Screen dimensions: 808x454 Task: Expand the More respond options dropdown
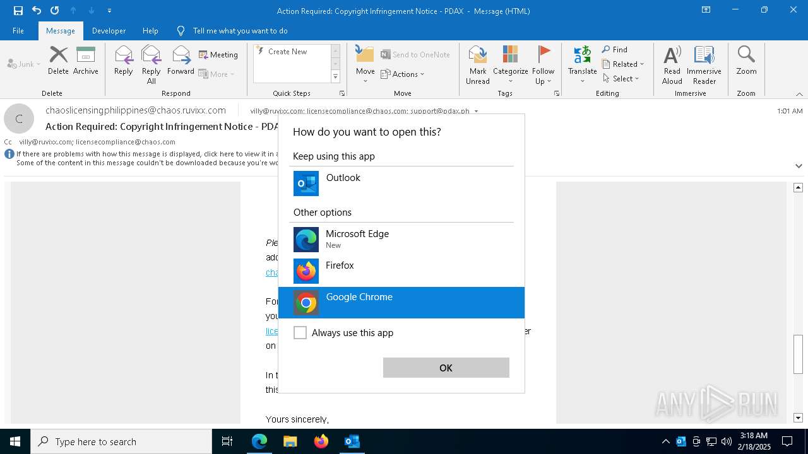pyautogui.click(x=217, y=74)
